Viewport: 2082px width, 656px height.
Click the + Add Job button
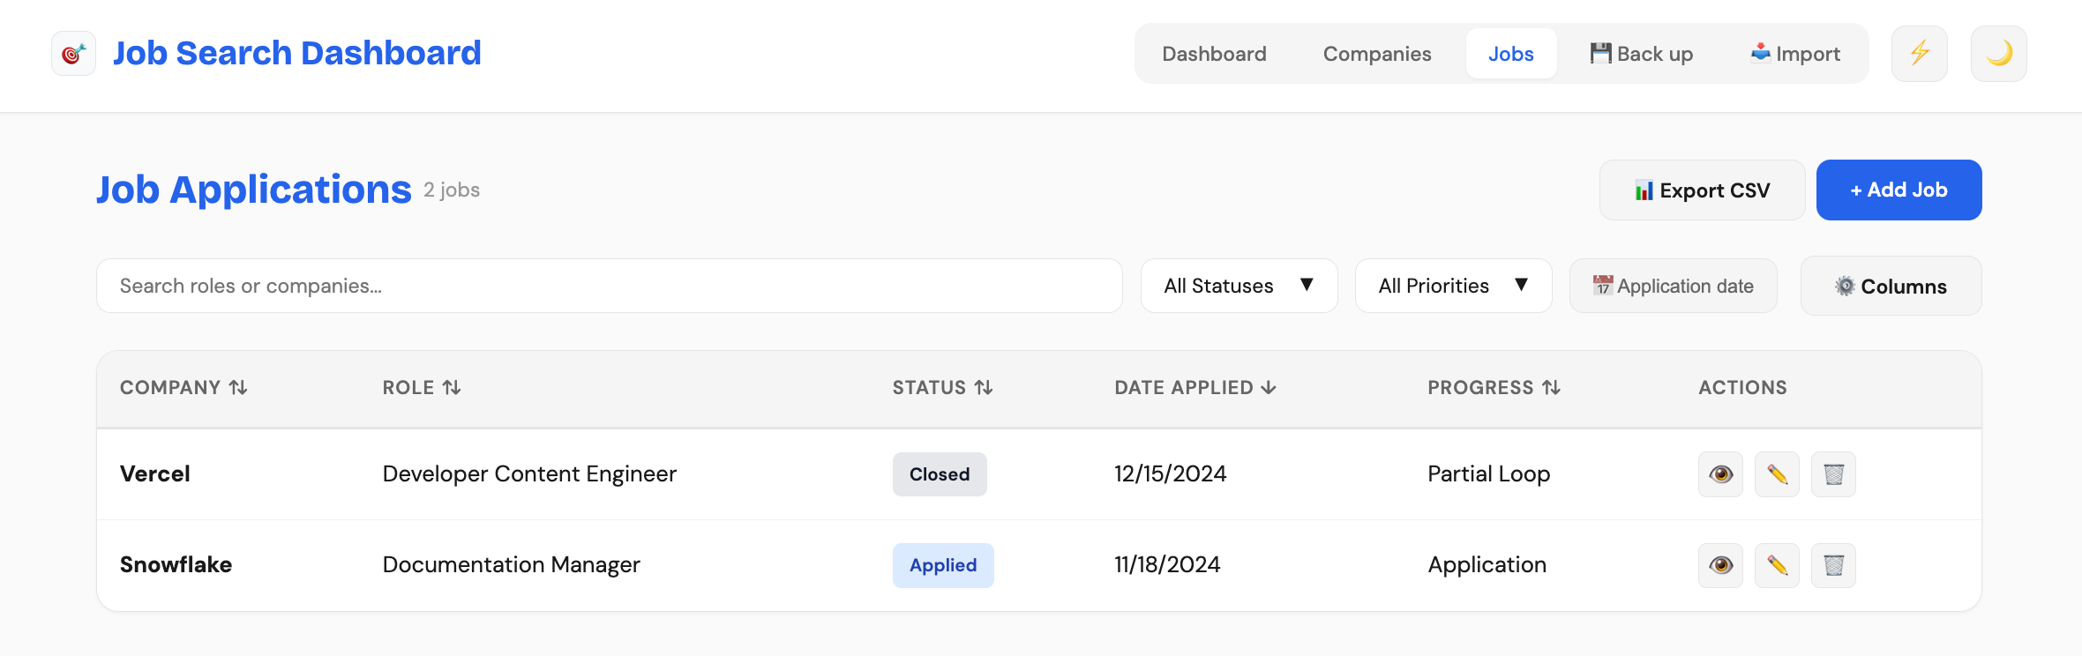pos(1899,190)
